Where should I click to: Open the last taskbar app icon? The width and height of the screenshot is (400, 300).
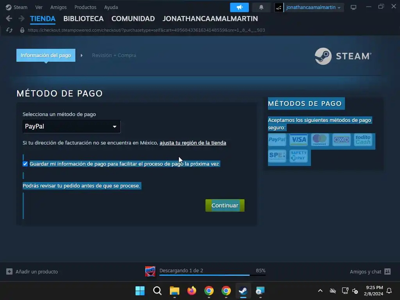[x=260, y=291]
